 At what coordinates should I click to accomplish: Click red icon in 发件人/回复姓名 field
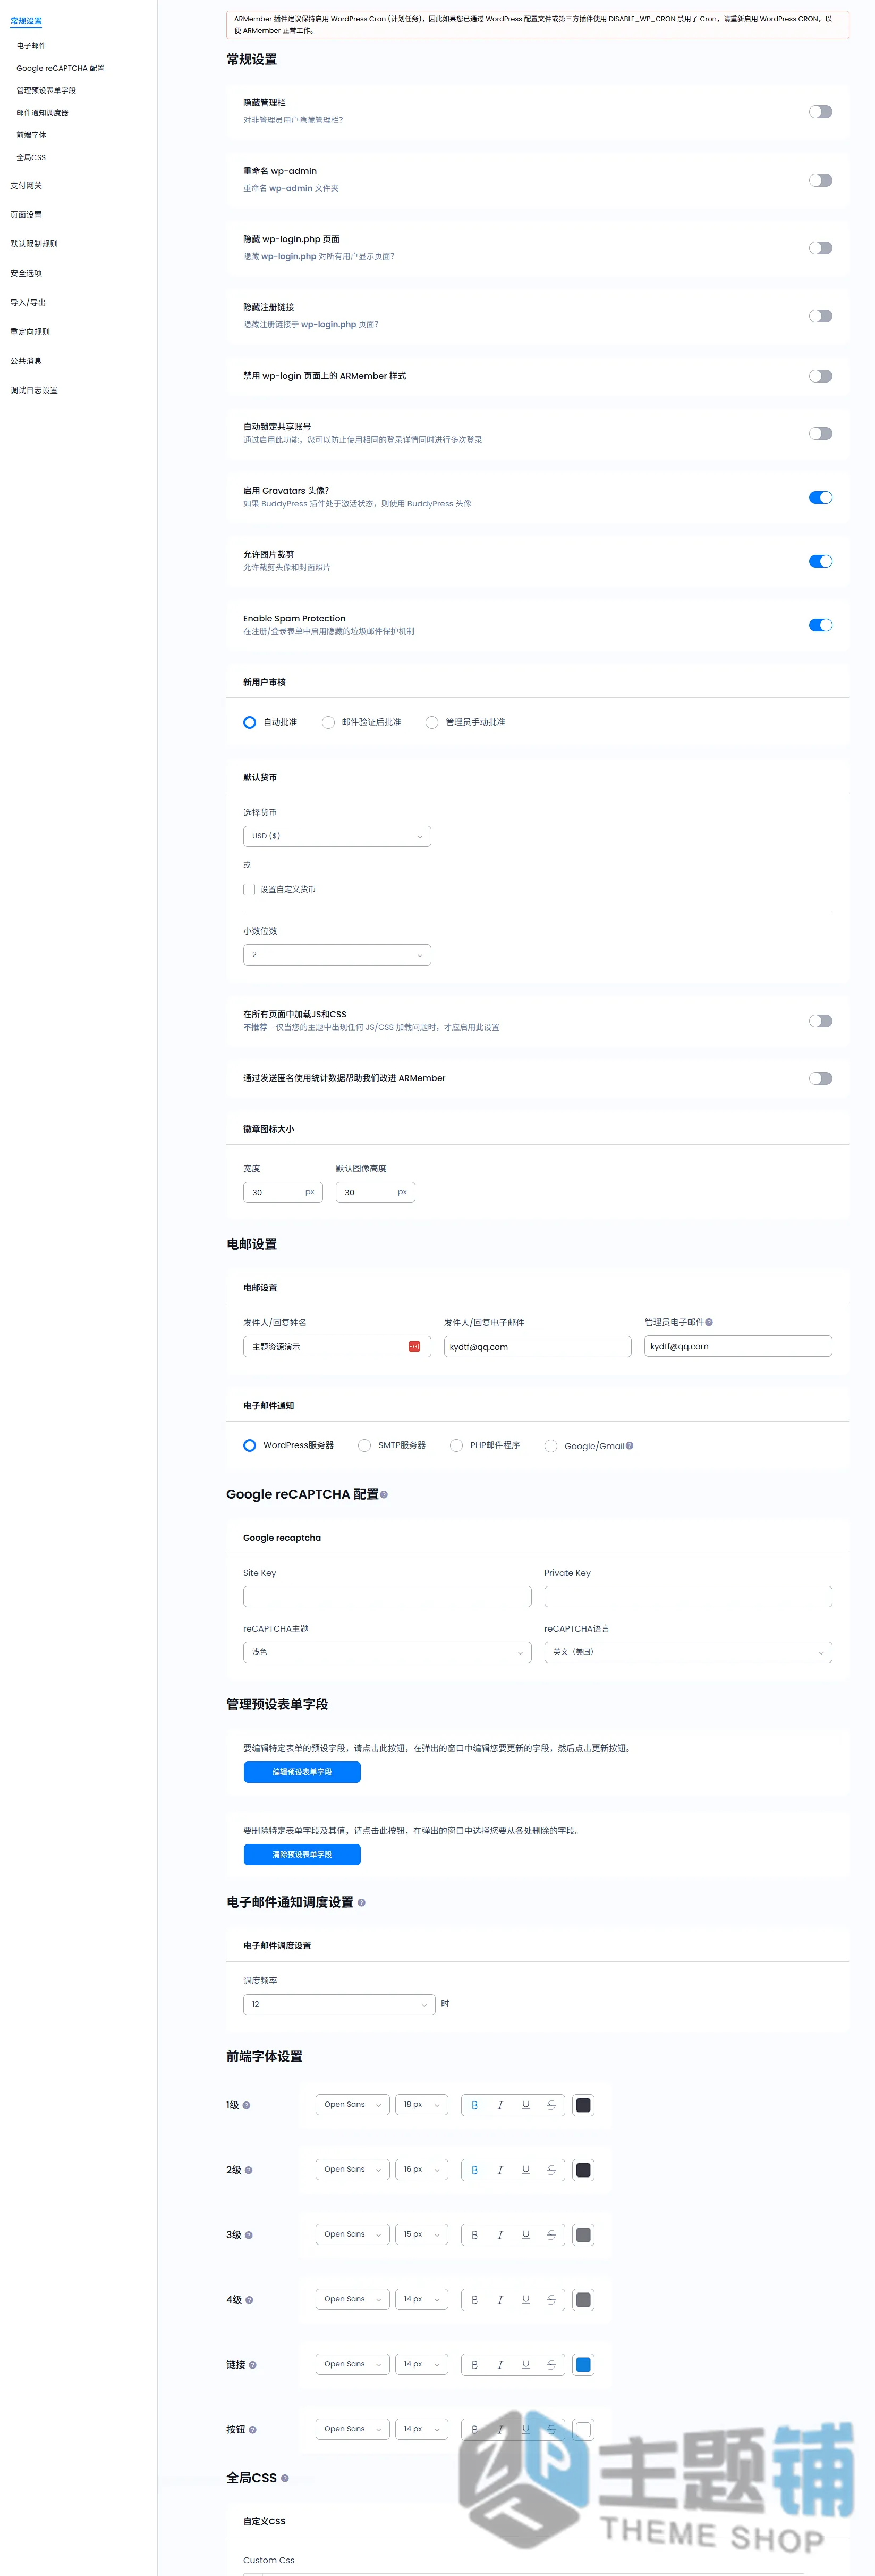[x=414, y=1347]
